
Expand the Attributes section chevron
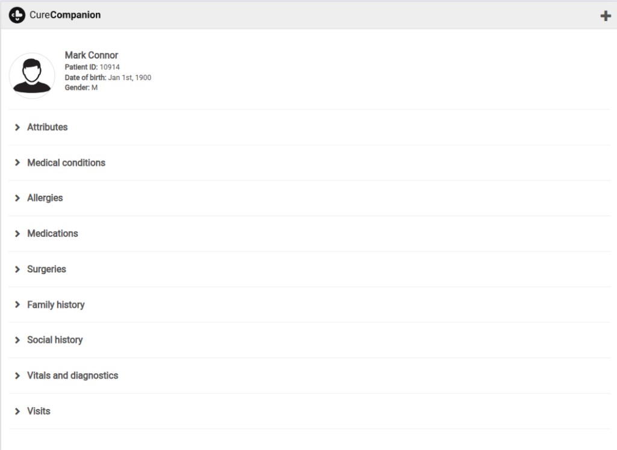point(17,128)
